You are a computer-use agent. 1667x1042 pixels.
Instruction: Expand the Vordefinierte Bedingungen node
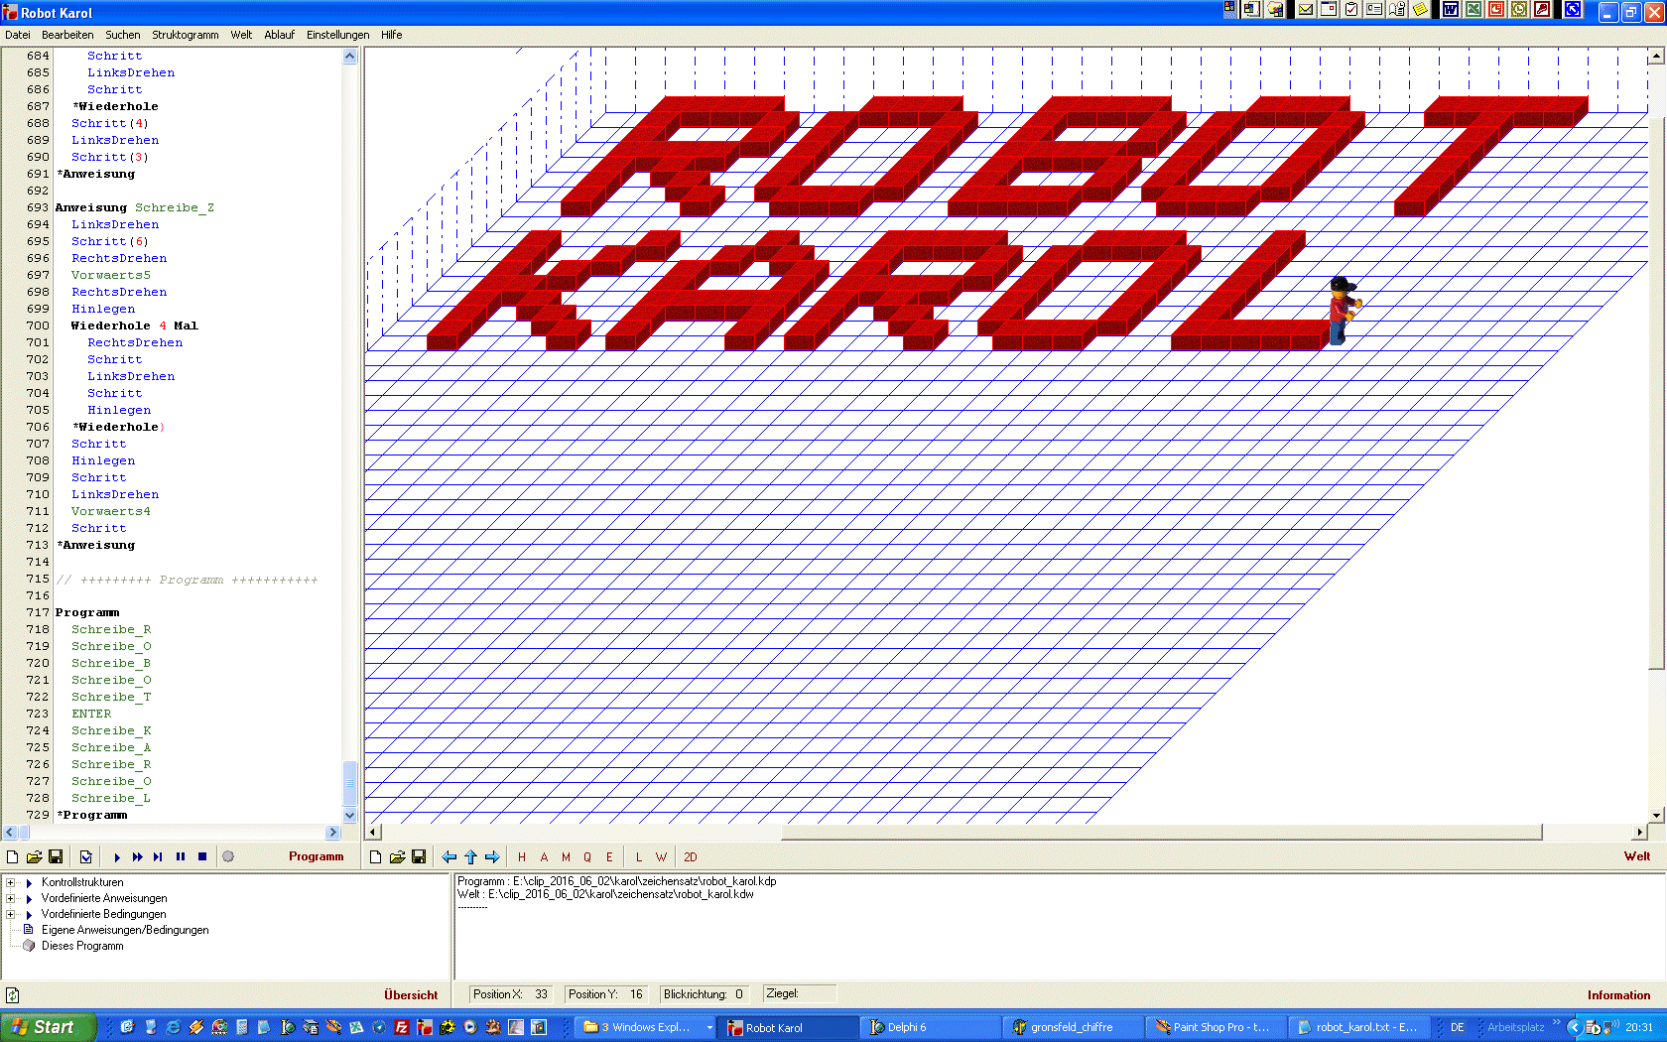11,914
